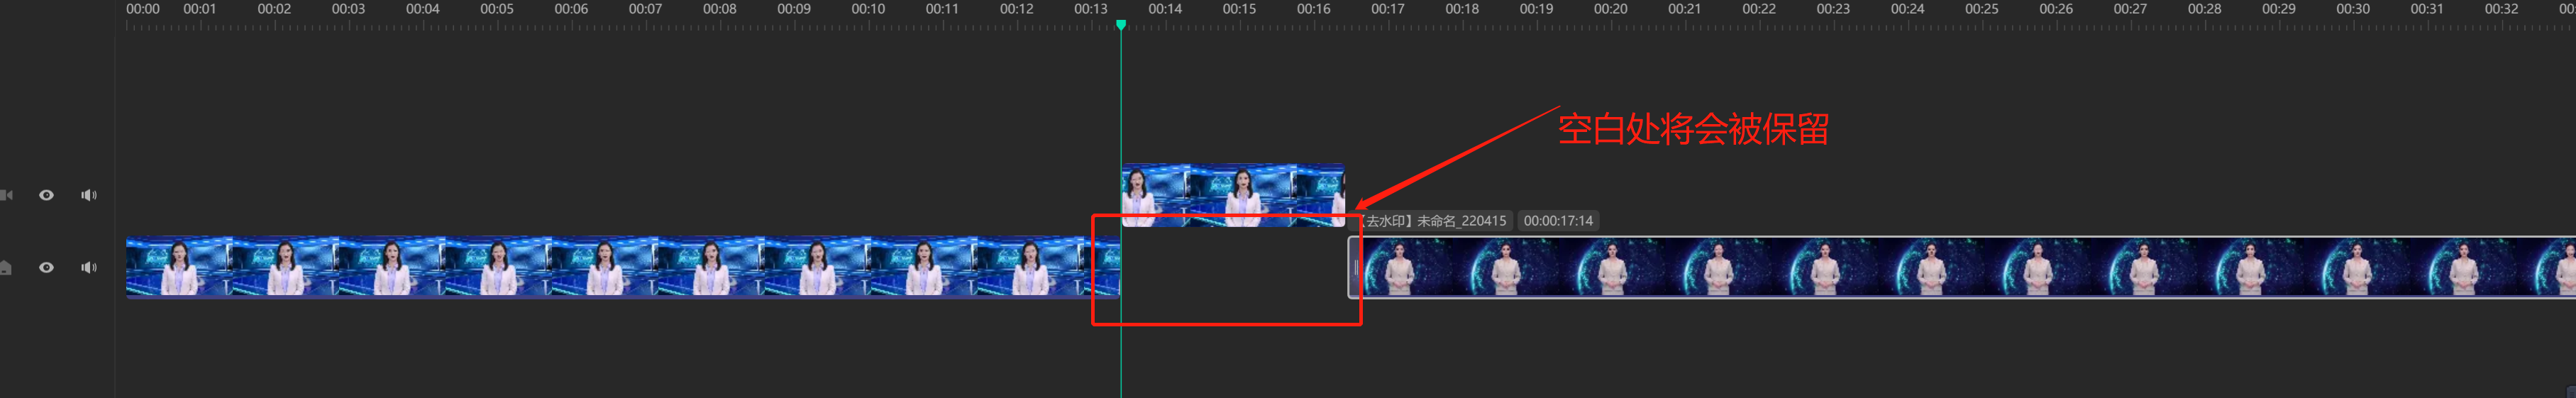Click the 00:25 tick on the timeline ruler

point(1981,10)
